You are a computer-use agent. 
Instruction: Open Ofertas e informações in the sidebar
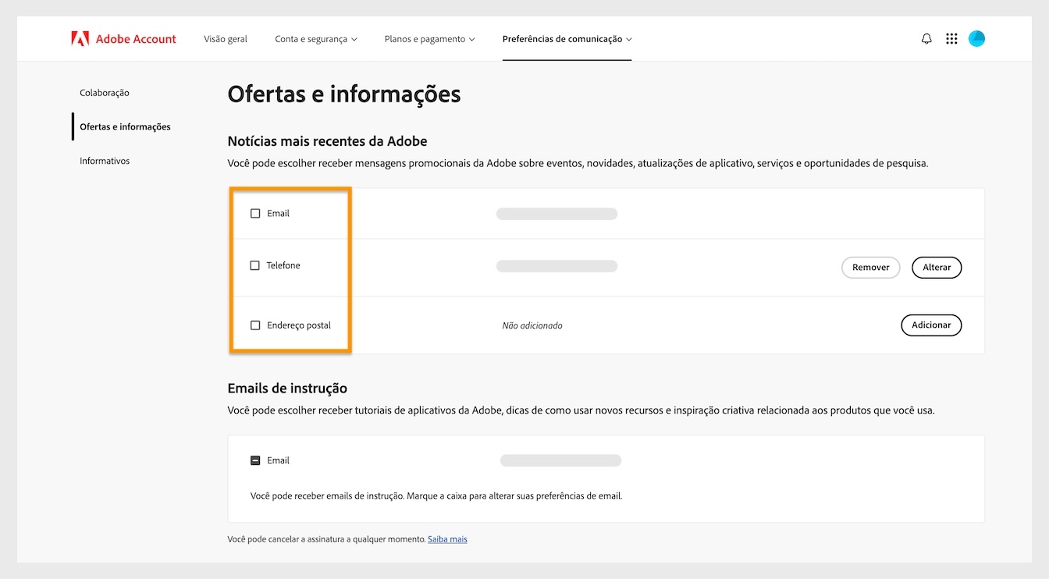click(125, 126)
